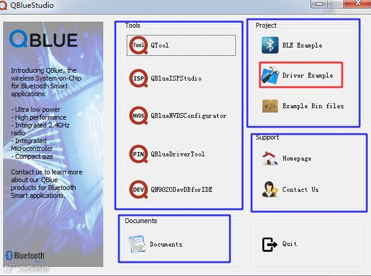The image size is (371, 276).
Task: Start QBlueDriverTool label
Action: pyautogui.click(x=178, y=154)
